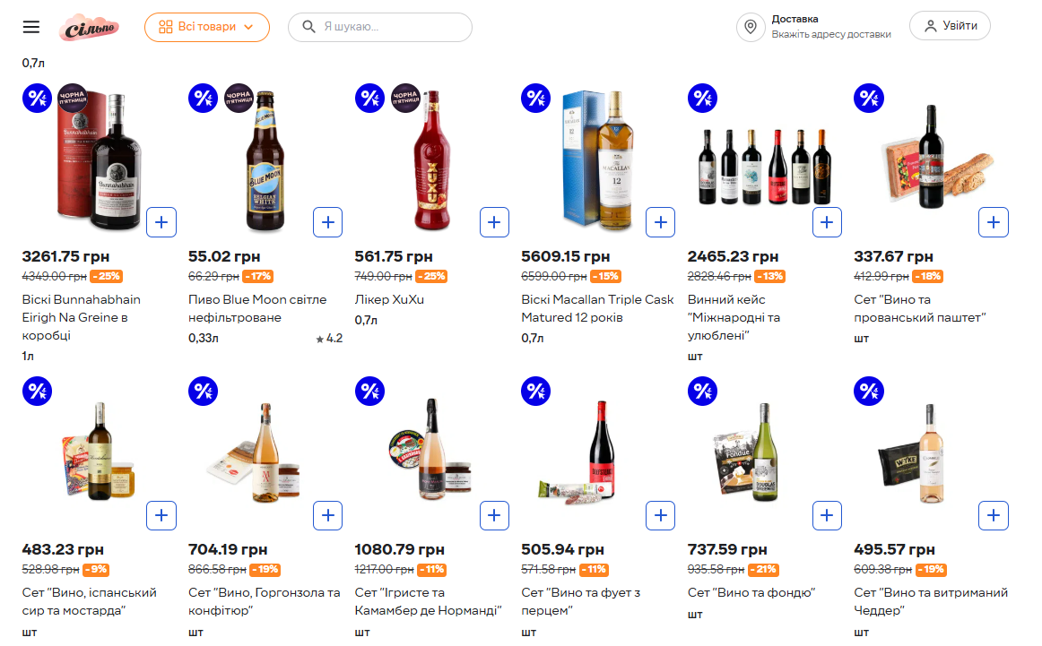Click the discount percent badge on Macallan

click(536, 99)
